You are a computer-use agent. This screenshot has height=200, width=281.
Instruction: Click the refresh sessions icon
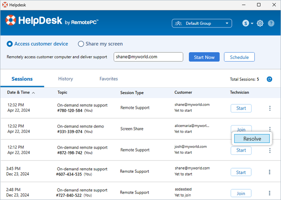click(269, 79)
